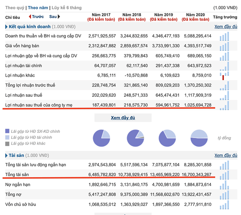
Task: Select the Năm 2017 pie chart
Action: pyautogui.click(x=102, y=138)
